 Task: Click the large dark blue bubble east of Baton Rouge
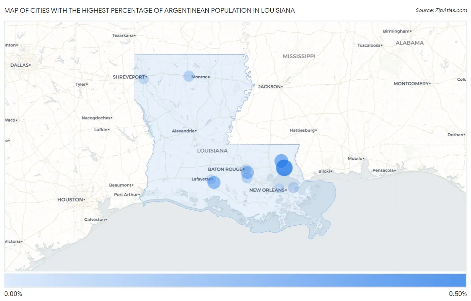[x=284, y=168]
